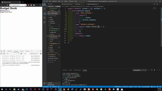Screen dimensions: 162x91
Task: Kill terminal with the trash icon
Action: (154, 70)
